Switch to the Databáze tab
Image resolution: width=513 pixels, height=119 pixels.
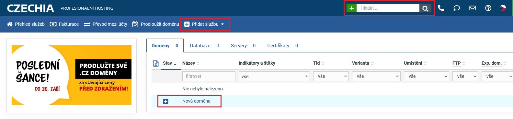coord(204,46)
